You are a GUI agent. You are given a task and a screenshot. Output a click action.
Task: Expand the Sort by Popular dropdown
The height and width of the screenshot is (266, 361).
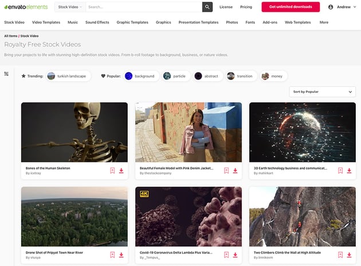coord(322,92)
